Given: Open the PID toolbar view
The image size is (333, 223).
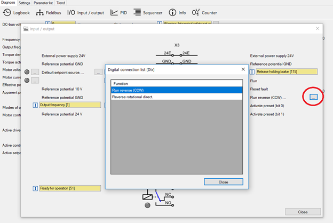Looking at the screenshot, I should (x=120, y=12).
